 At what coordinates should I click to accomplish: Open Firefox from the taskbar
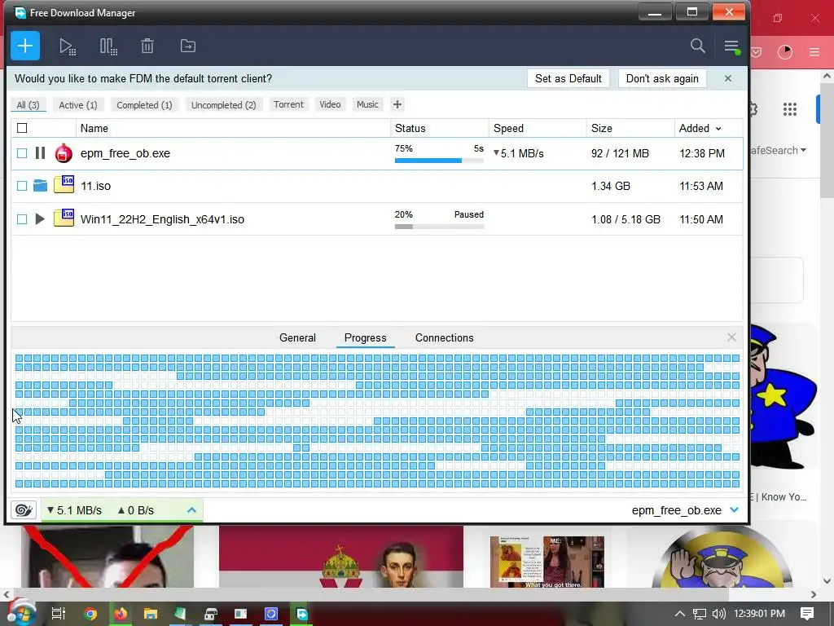pyautogui.click(x=121, y=614)
